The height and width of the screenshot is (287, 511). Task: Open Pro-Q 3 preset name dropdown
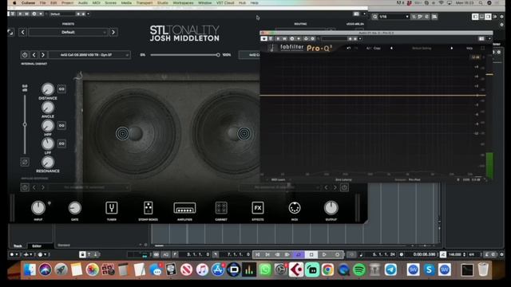pyautogui.click(x=422, y=48)
